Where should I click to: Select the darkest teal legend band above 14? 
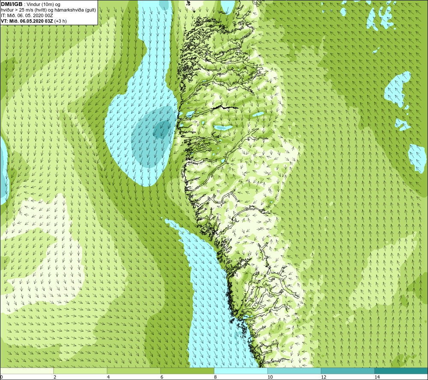tap(401, 371)
